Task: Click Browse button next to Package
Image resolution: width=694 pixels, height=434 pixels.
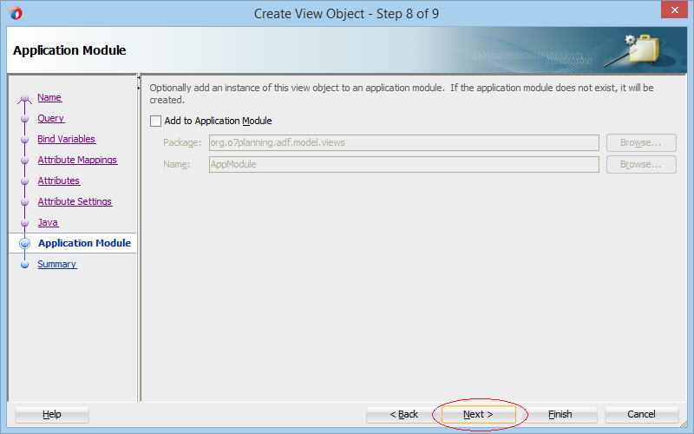Action: coord(641,142)
